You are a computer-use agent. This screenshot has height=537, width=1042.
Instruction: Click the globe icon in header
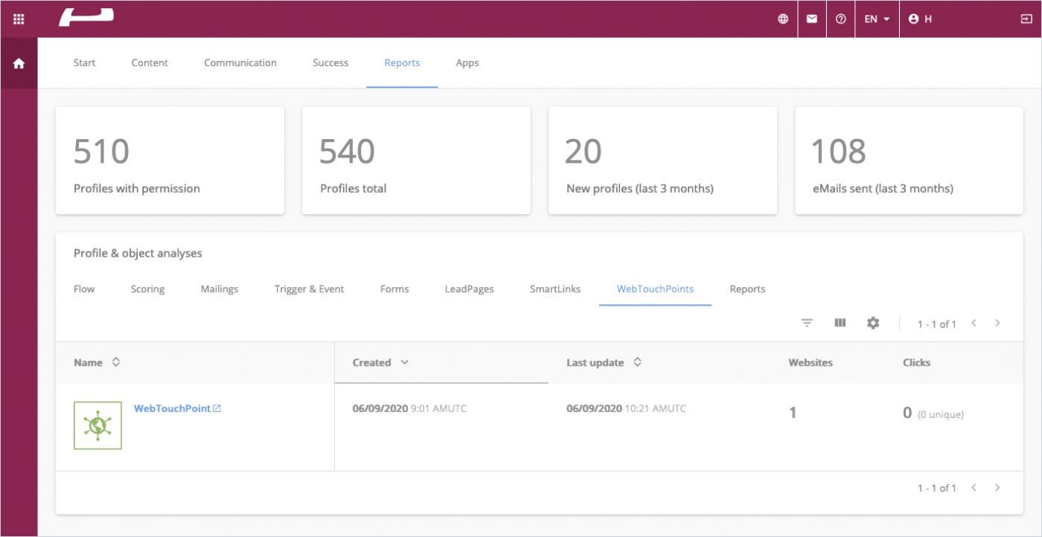point(783,19)
